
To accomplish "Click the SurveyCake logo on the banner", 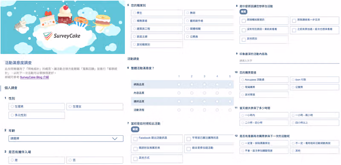I will point(61,36).
